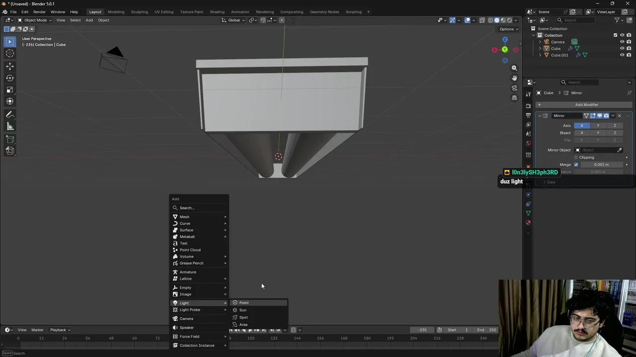Switch perspective/orthographic grid icon in viewport
636x357 pixels.
pos(514,98)
